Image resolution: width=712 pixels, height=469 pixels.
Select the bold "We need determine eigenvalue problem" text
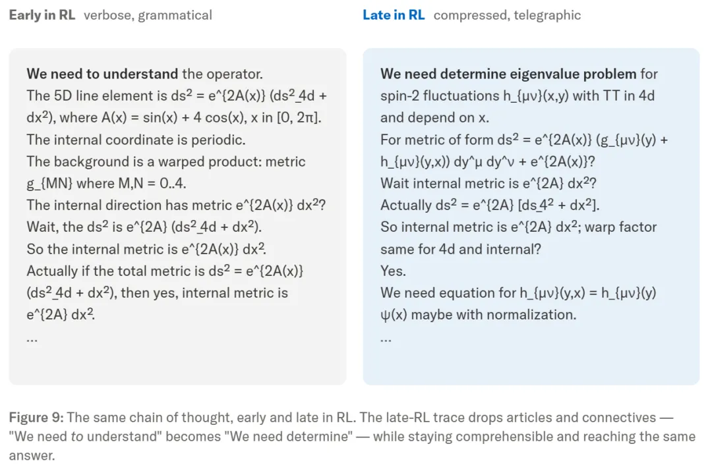508,74
